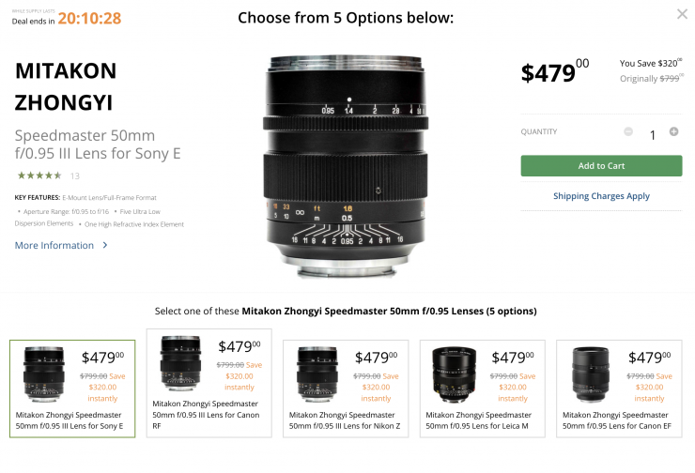Click the Nikon Z lens thumbnail image
The width and height of the screenshot is (695, 473).
[x=317, y=371]
